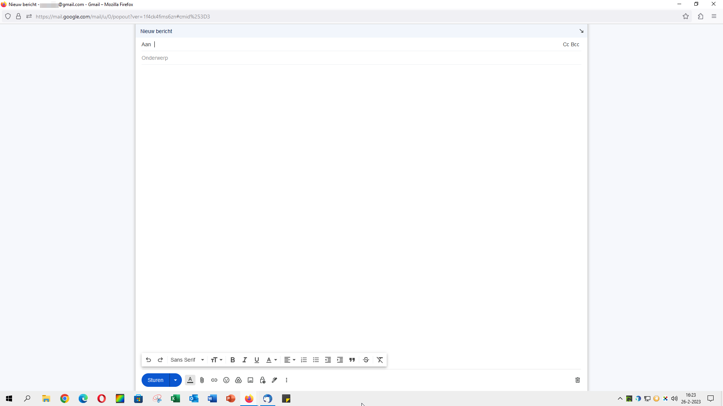The width and height of the screenshot is (723, 406).
Task: Open the text size dropdown
Action: pos(216,360)
